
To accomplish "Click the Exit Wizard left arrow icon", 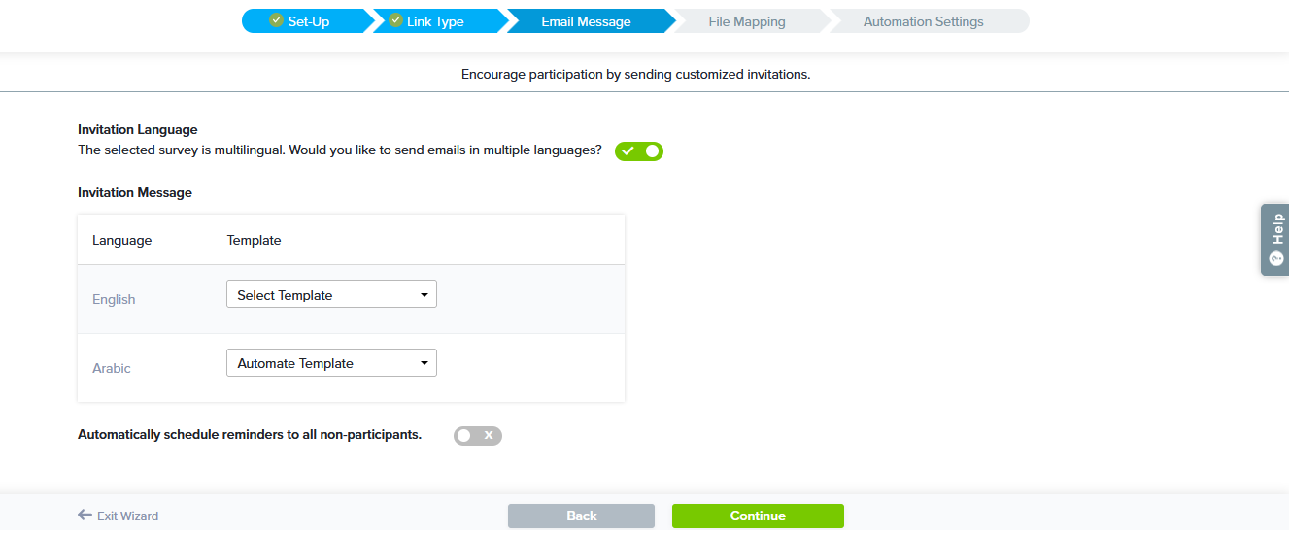I will tap(85, 516).
